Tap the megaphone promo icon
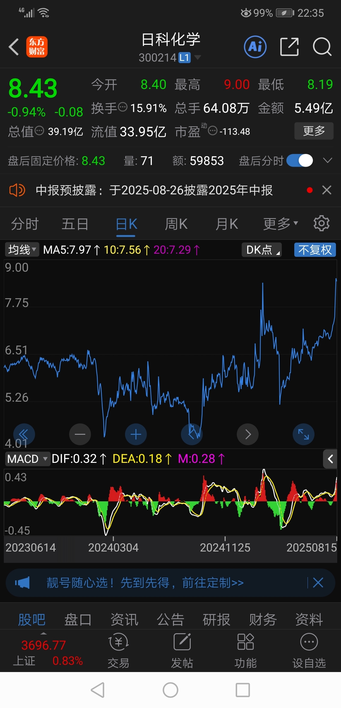341x708 pixels. 22,583
